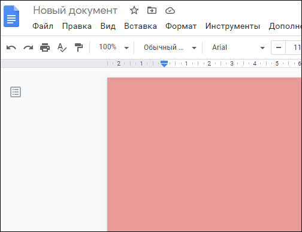Viewport: 302px width, 232px height.
Task: Print the document via printer icon
Action: click(45, 47)
